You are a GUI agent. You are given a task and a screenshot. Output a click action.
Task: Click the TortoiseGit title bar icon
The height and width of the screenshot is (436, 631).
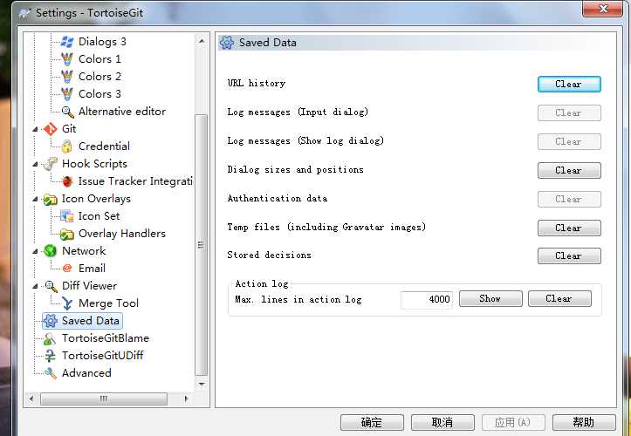(x=25, y=13)
